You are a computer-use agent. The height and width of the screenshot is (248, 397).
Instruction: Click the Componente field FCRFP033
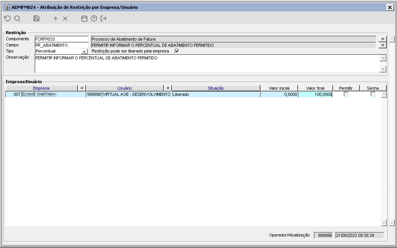point(61,39)
